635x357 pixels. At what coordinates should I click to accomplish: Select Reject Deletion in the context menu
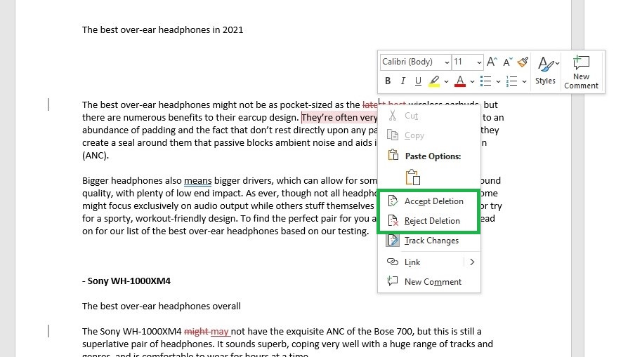(429, 221)
